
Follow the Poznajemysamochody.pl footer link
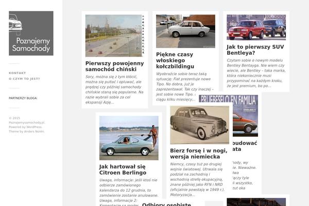pos(27,123)
